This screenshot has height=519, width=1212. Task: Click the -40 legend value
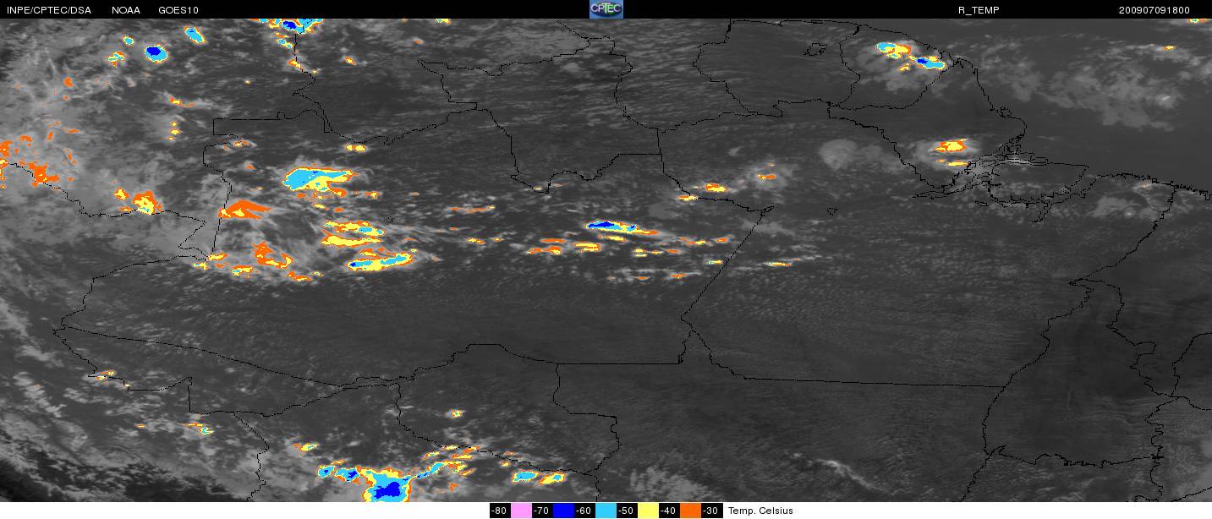pos(669,511)
